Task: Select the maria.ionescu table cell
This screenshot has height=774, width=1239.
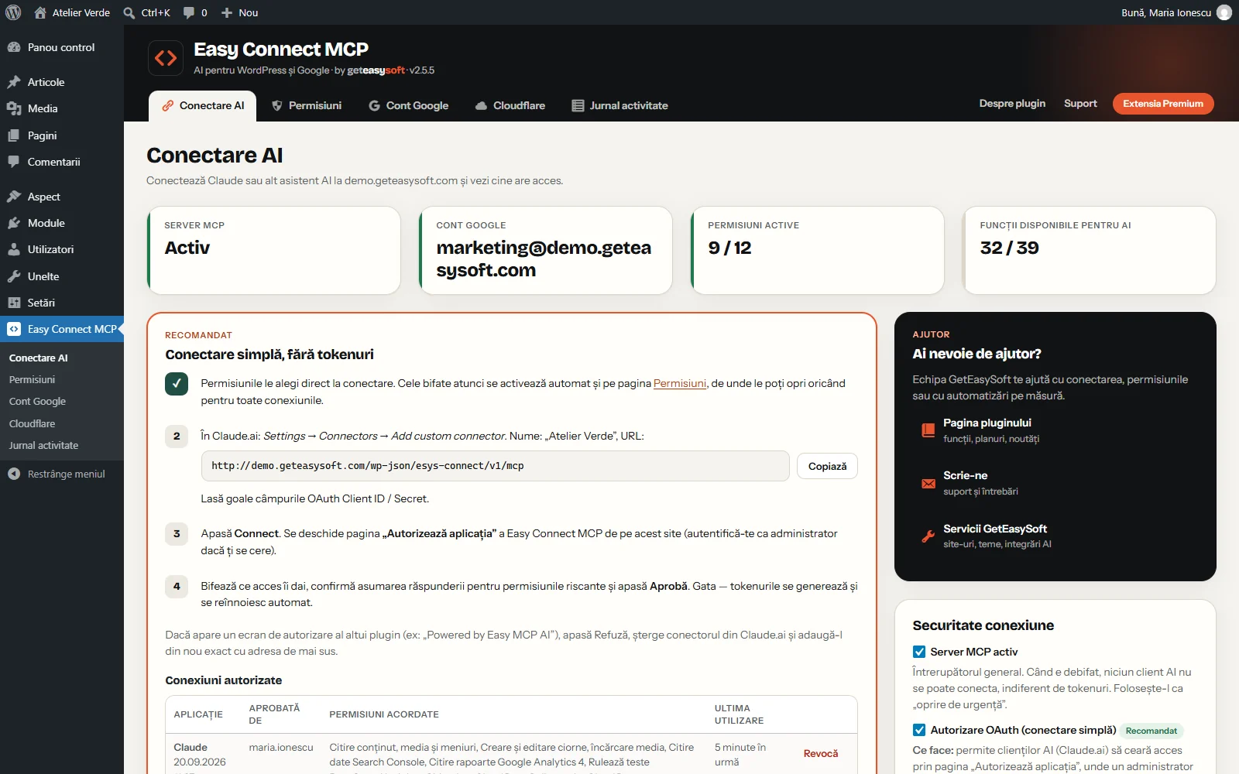Action: click(281, 748)
